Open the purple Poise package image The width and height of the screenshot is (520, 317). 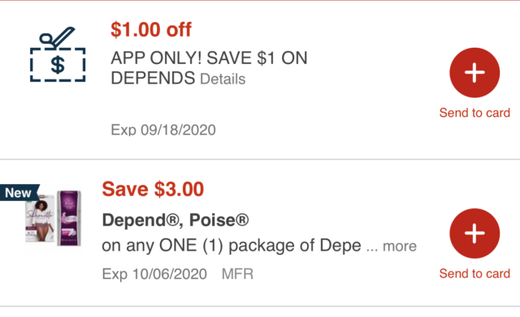(69, 218)
